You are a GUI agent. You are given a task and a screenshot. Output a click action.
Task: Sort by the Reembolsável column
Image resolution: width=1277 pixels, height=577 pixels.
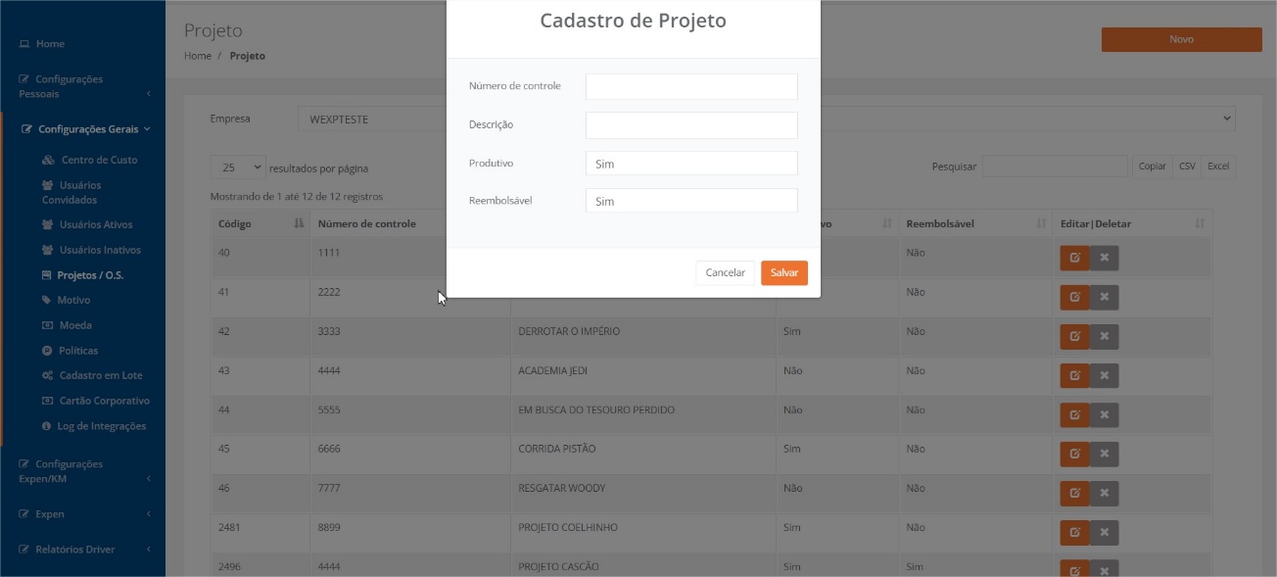(975, 224)
